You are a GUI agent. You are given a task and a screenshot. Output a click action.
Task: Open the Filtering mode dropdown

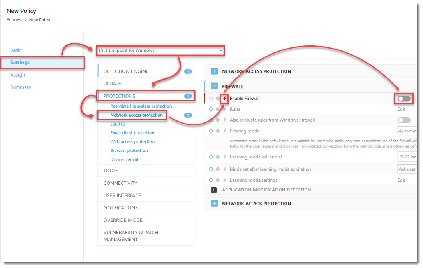pos(407,131)
